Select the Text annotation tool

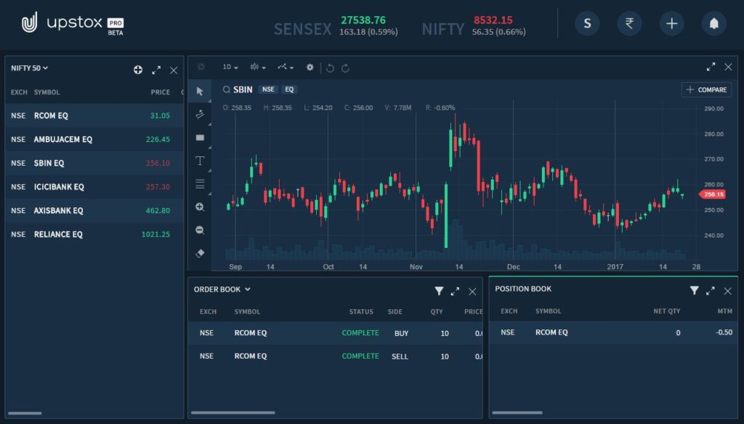201,161
